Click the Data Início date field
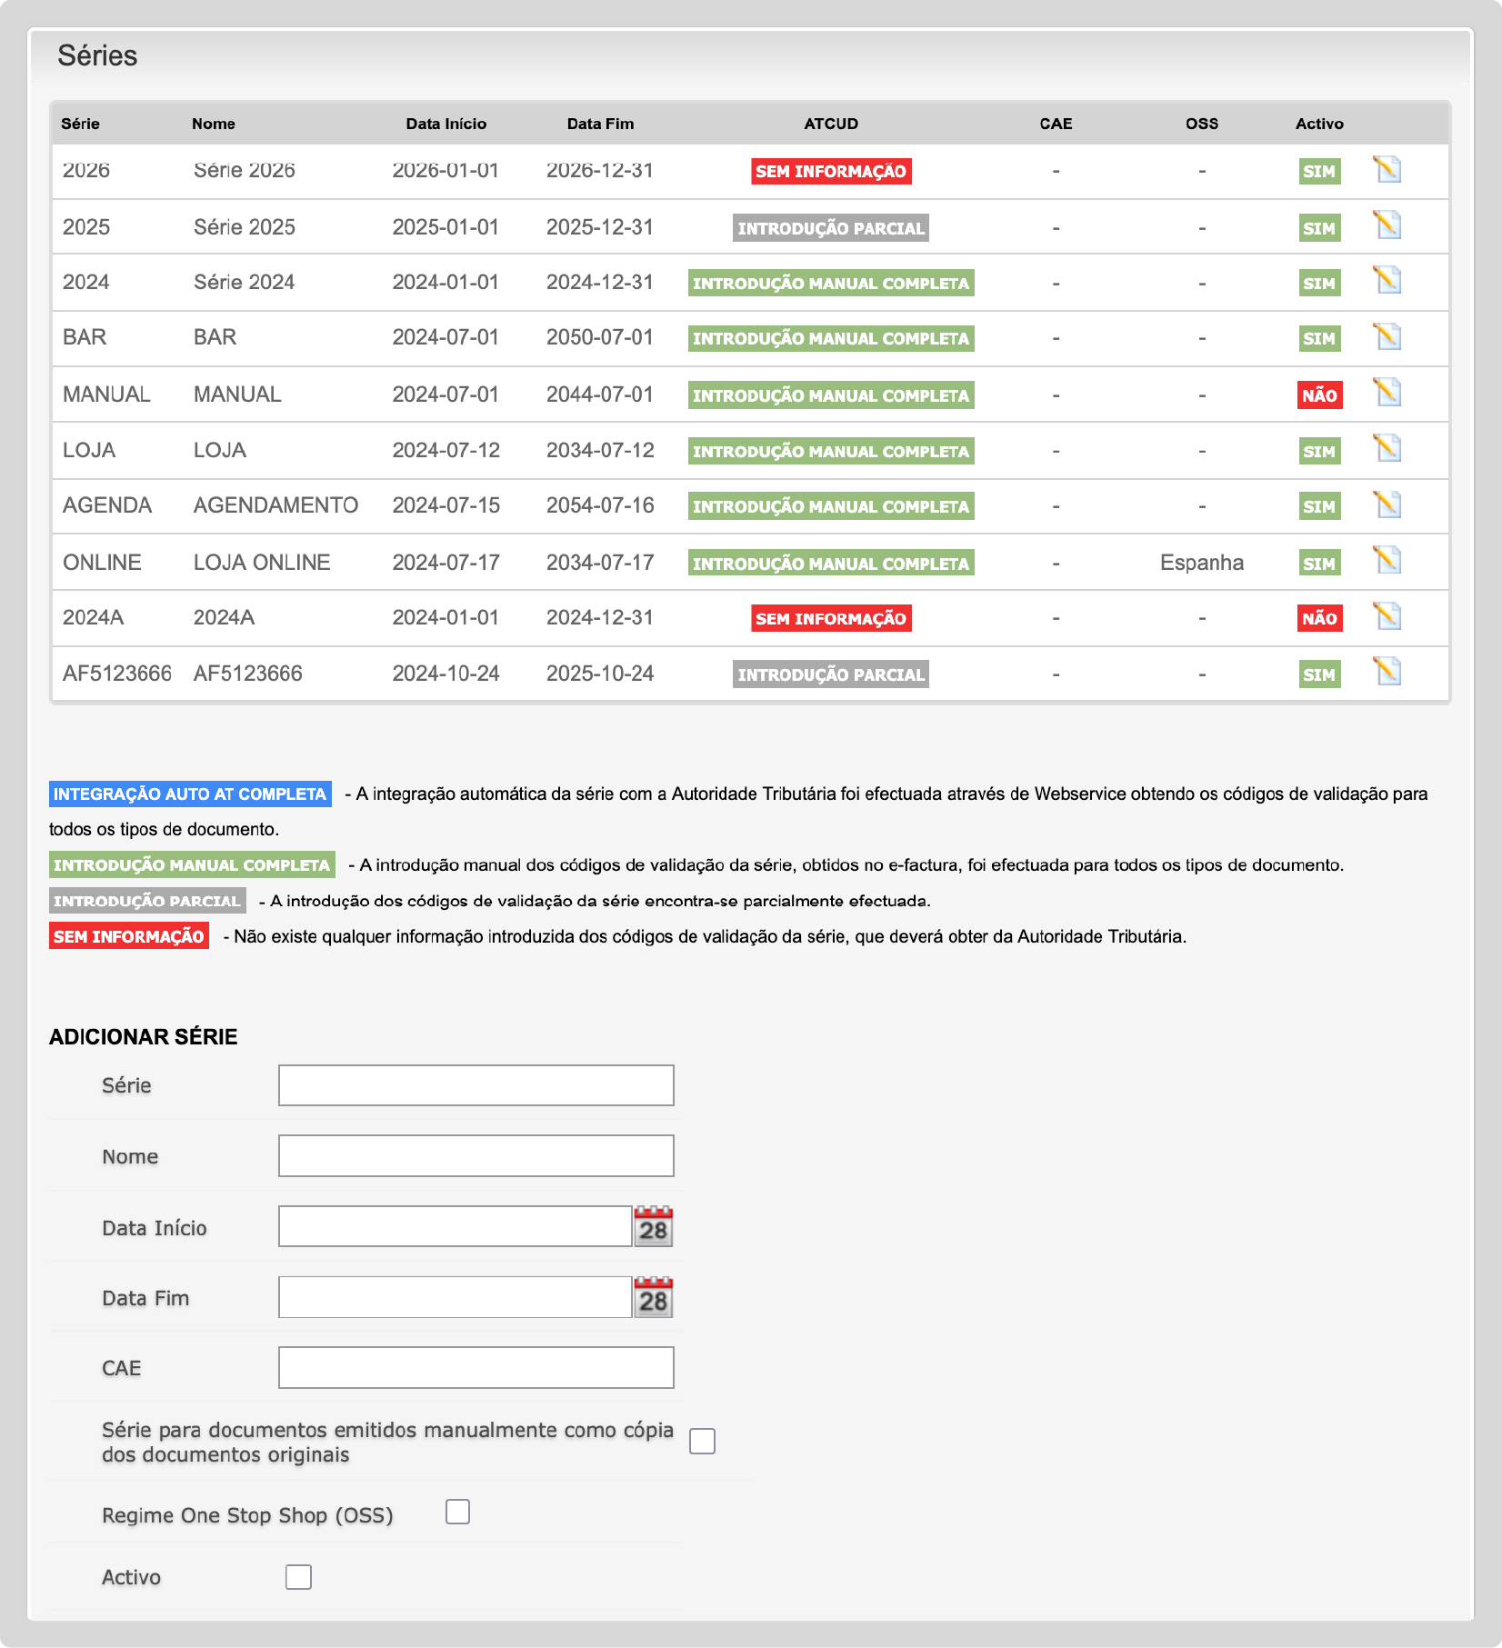Viewport: 1502px width, 1648px height. [x=455, y=1227]
